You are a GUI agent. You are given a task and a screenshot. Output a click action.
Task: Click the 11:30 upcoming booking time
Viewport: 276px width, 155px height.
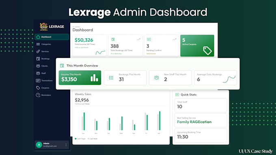183,137
